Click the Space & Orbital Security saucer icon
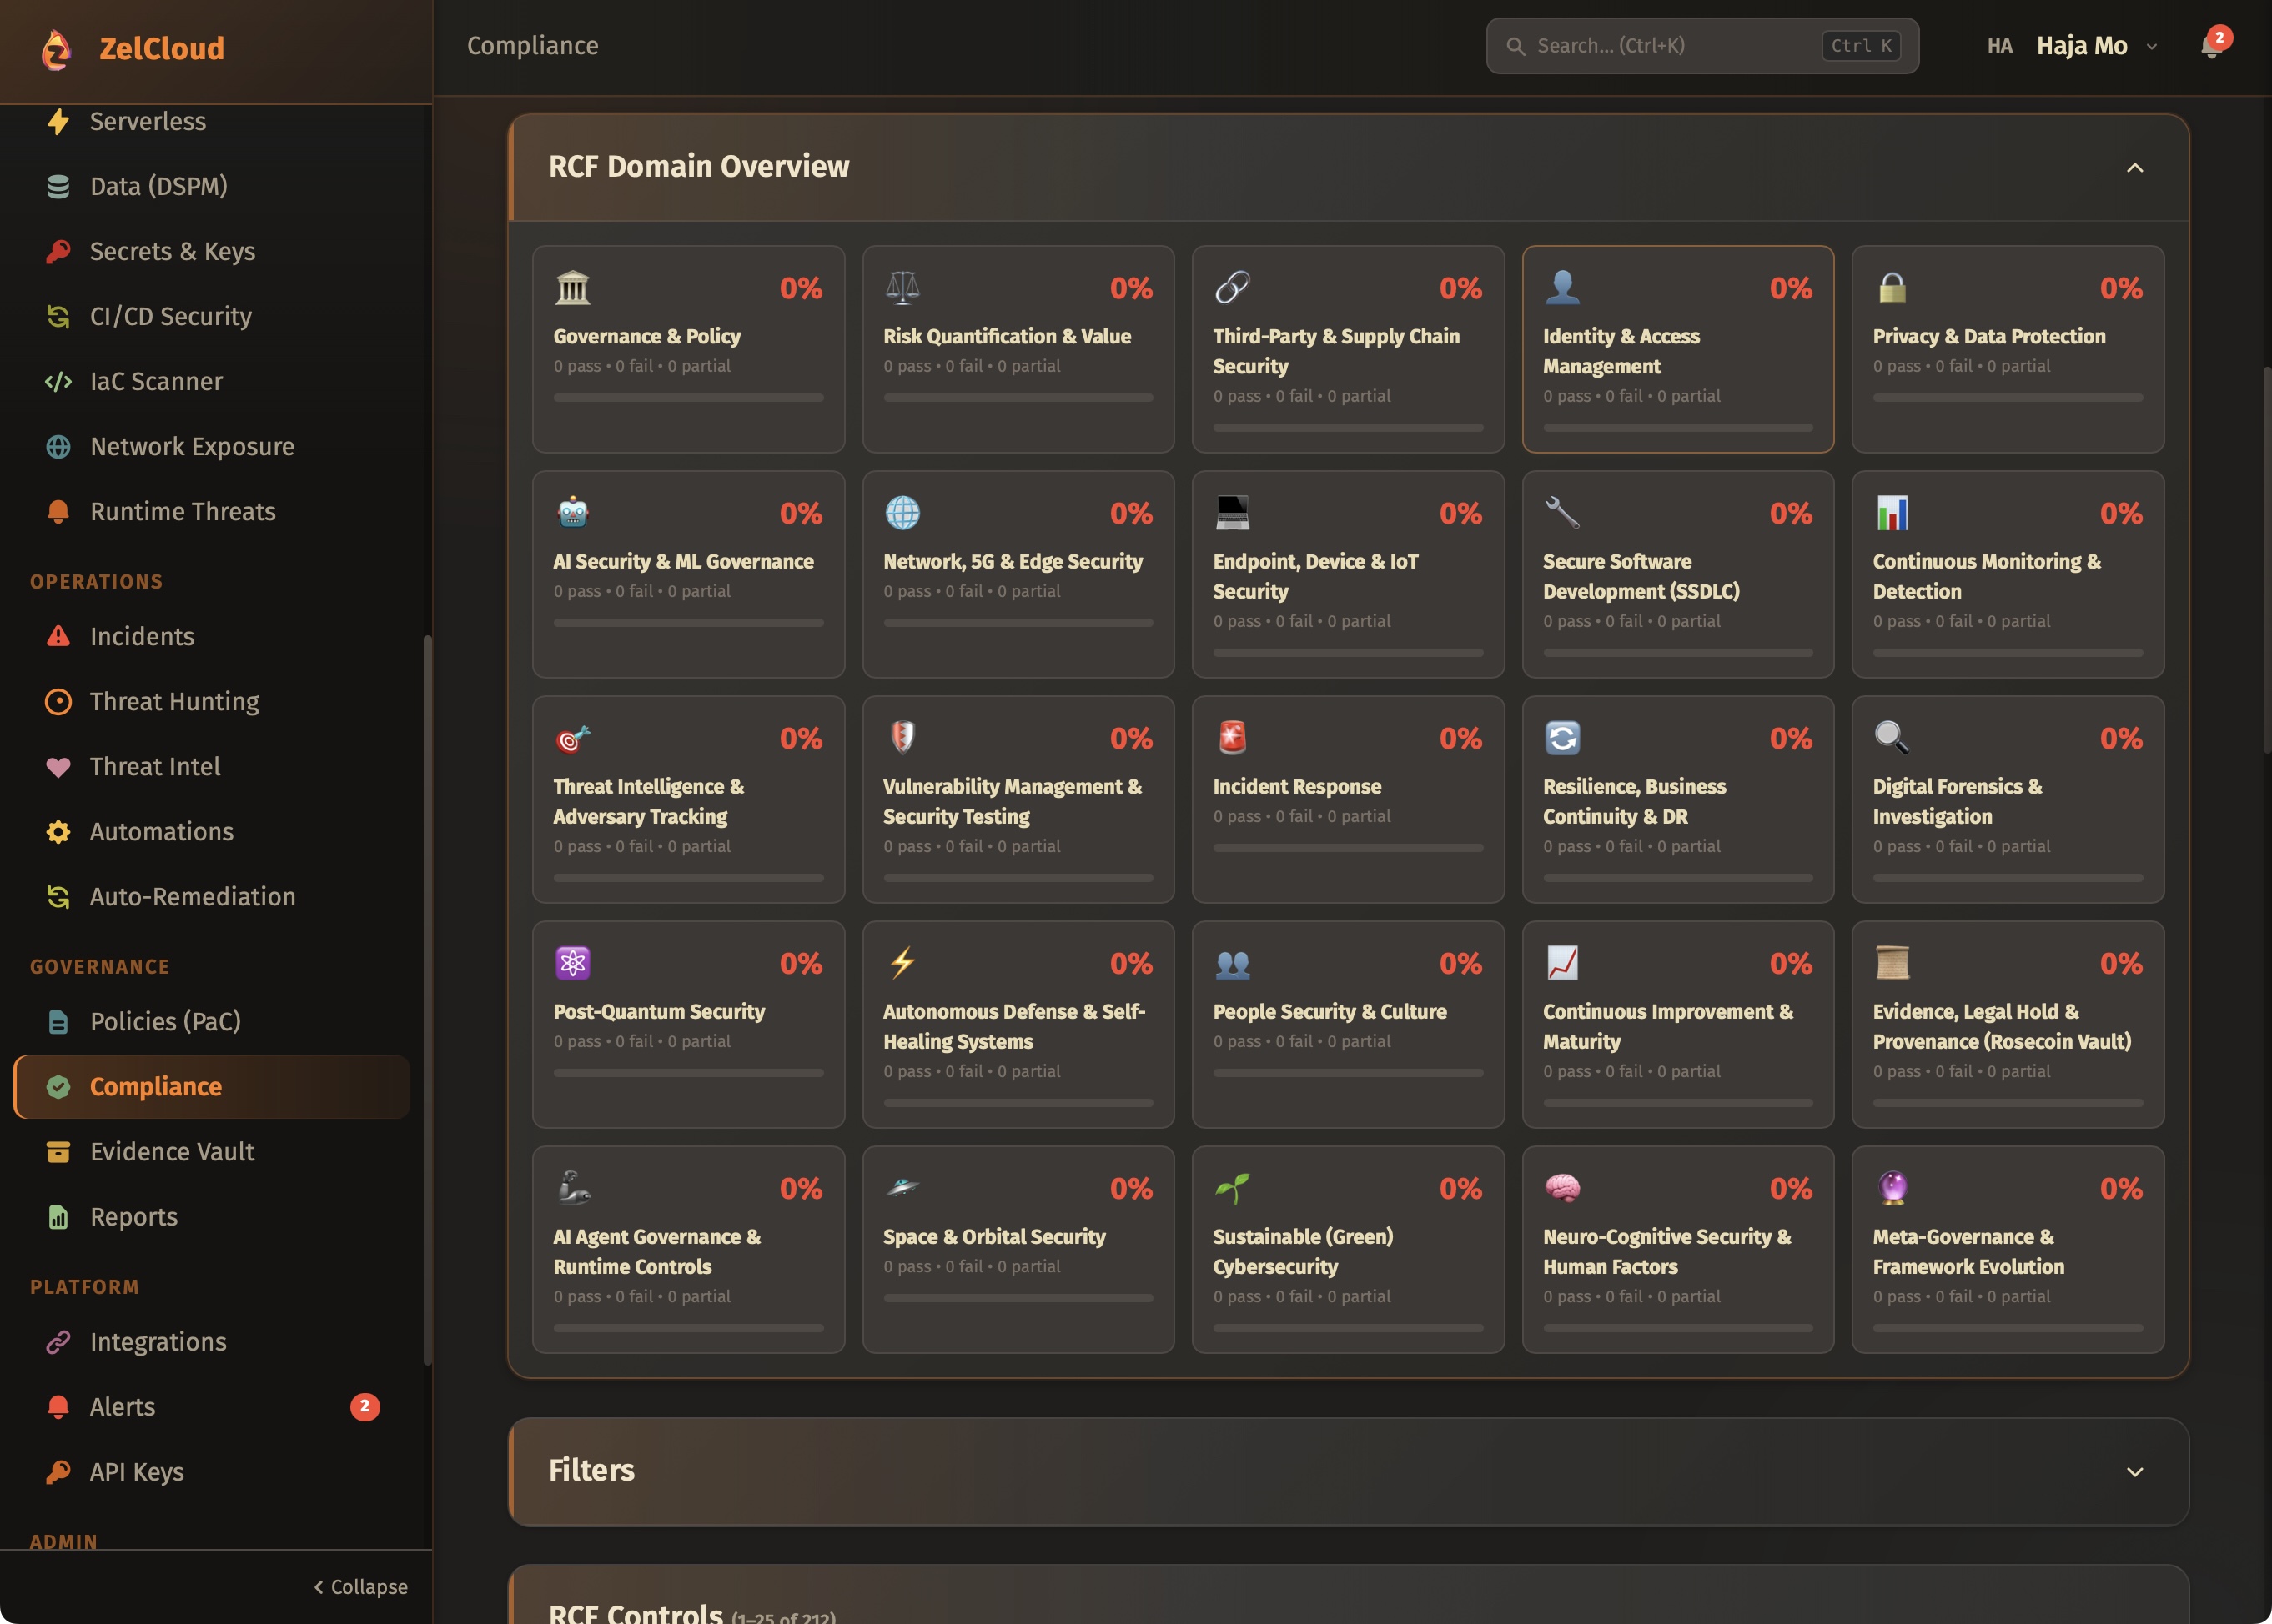 coord(902,1188)
